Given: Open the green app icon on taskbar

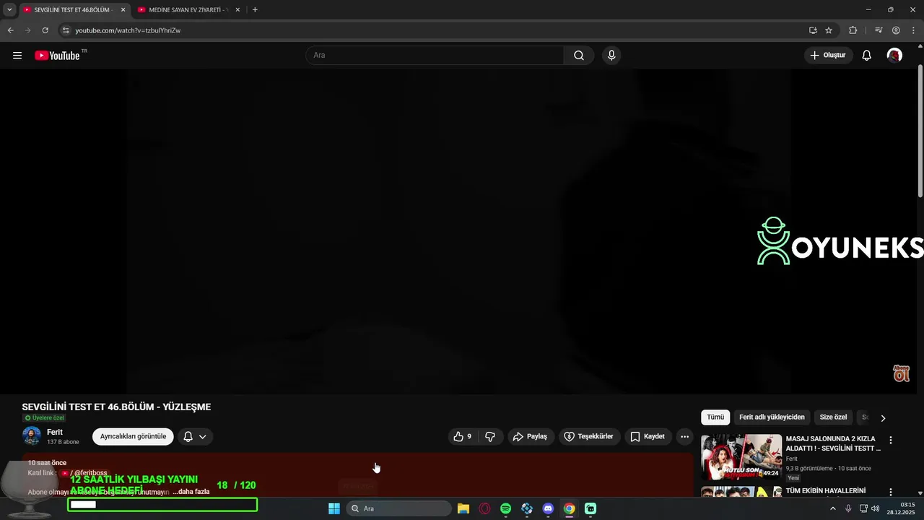Looking at the screenshot, I should 590,508.
